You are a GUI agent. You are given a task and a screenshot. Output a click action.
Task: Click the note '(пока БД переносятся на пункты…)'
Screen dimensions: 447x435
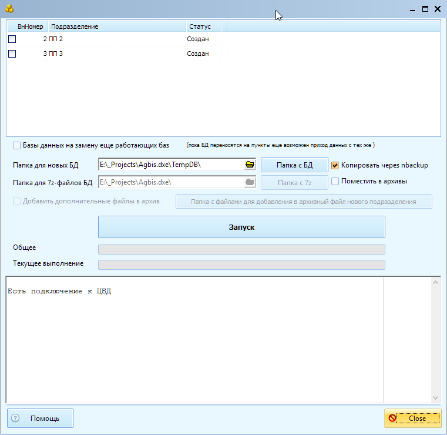click(281, 145)
